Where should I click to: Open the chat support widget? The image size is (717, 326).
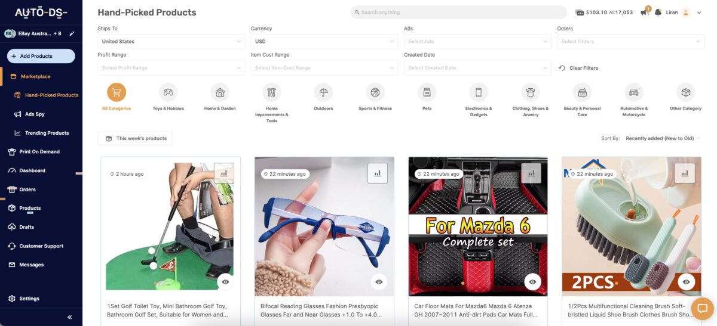(703, 309)
